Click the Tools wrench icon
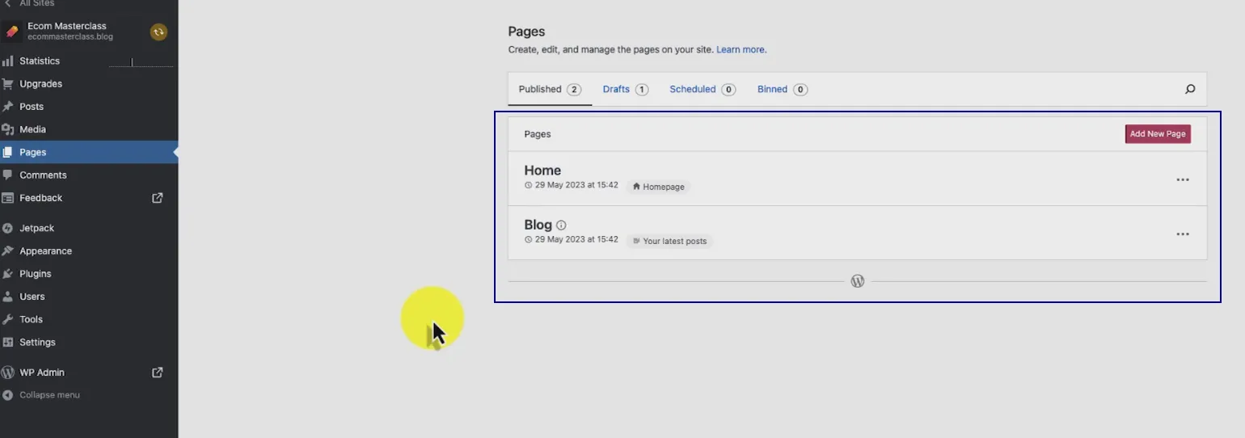The height and width of the screenshot is (438, 1245). [8, 319]
